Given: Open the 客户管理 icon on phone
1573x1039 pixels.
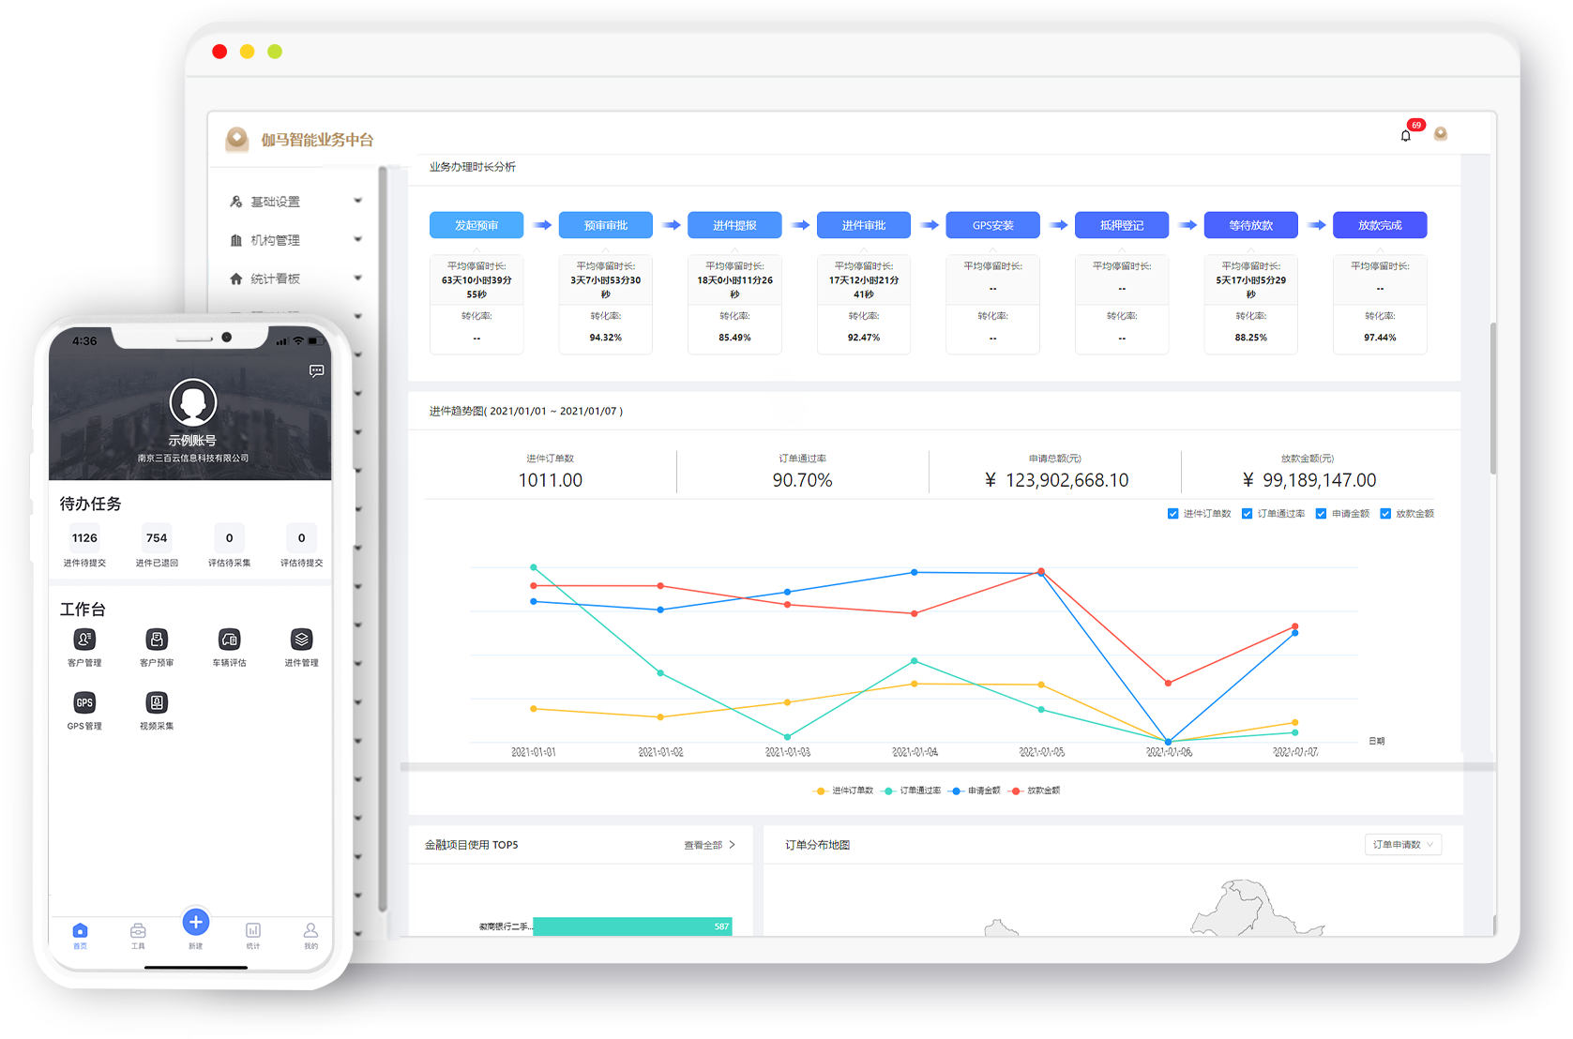Looking at the screenshot, I should click(x=84, y=640).
